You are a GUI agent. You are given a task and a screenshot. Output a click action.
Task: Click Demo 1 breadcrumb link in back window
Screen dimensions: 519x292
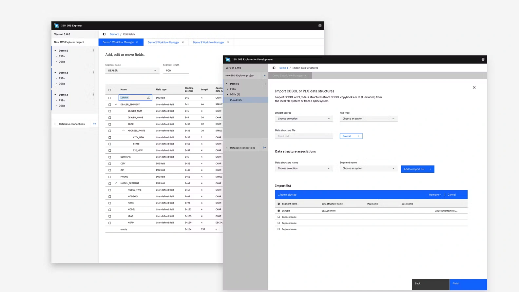coord(114,34)
